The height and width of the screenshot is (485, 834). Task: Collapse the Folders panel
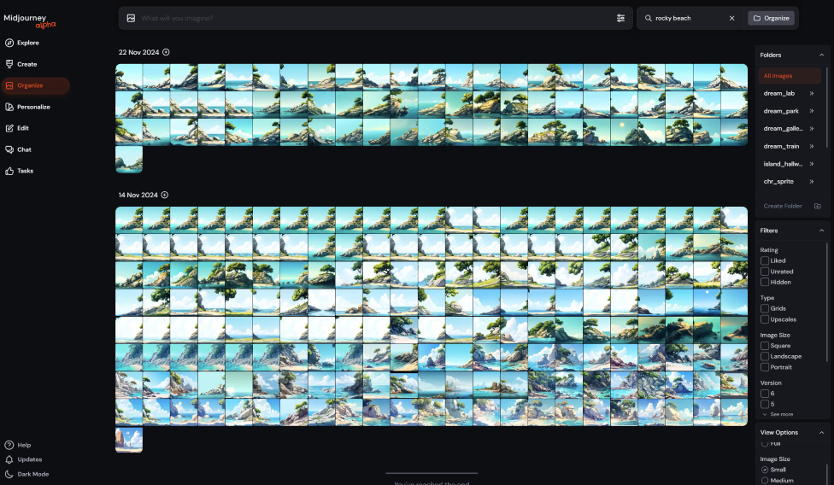coord(821,55)
